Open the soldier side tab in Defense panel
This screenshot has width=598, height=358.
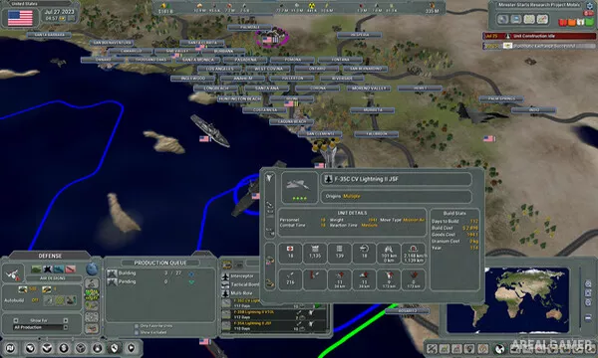tap(92, 283)
